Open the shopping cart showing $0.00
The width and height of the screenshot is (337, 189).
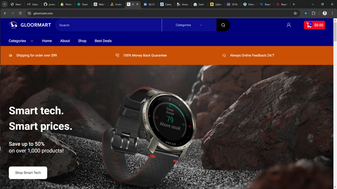[315, 25]
